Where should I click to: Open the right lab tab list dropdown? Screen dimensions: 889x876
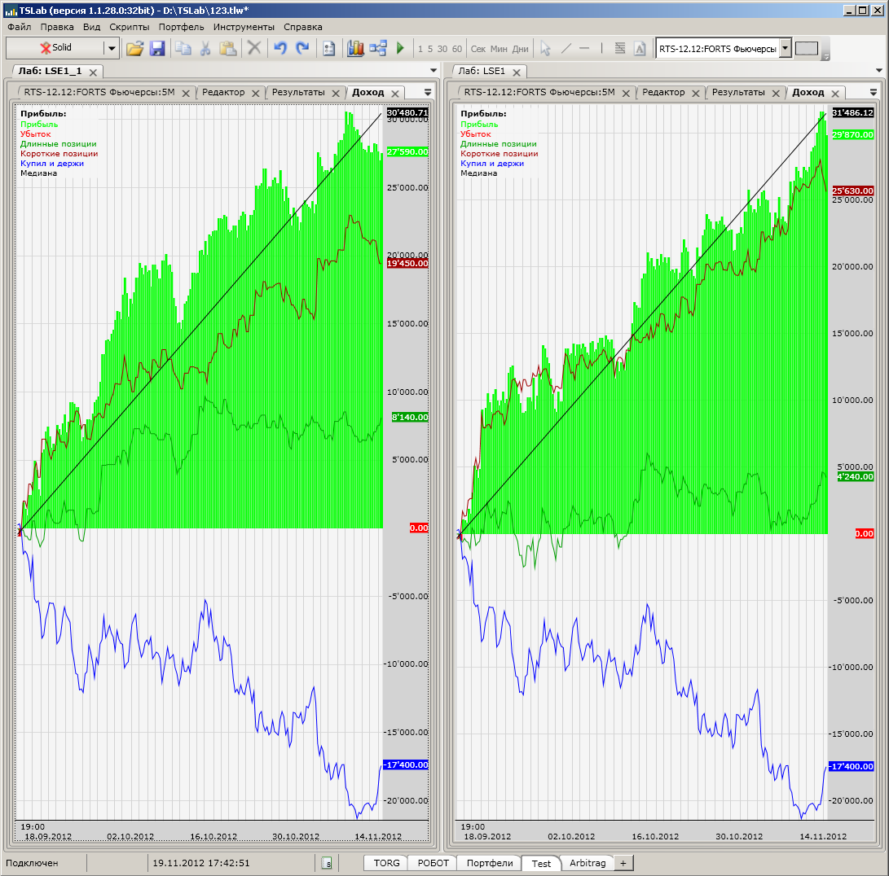click(x=879, y=71)
